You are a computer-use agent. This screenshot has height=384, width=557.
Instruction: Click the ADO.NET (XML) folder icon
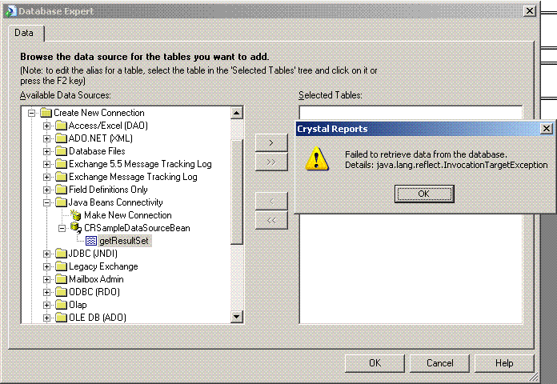[61, 138]
